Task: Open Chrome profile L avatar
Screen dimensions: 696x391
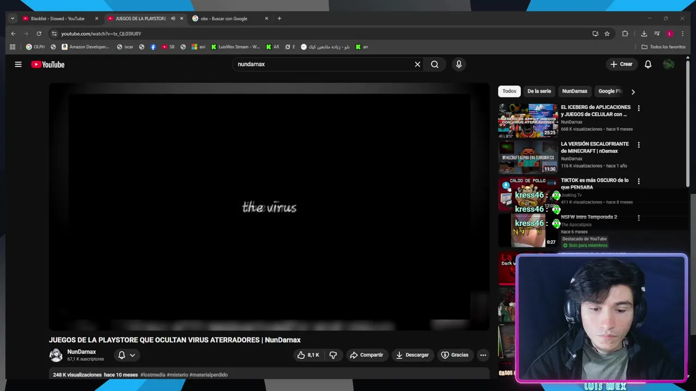Action: 670,34
